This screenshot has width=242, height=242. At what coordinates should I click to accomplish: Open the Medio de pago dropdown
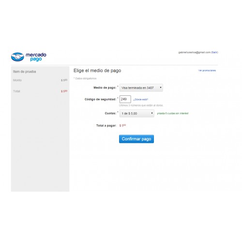(141, 88)
